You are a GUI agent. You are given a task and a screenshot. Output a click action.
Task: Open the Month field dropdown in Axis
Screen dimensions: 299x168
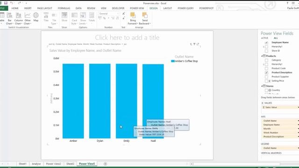pyautogui.click(x=298, y=129)
